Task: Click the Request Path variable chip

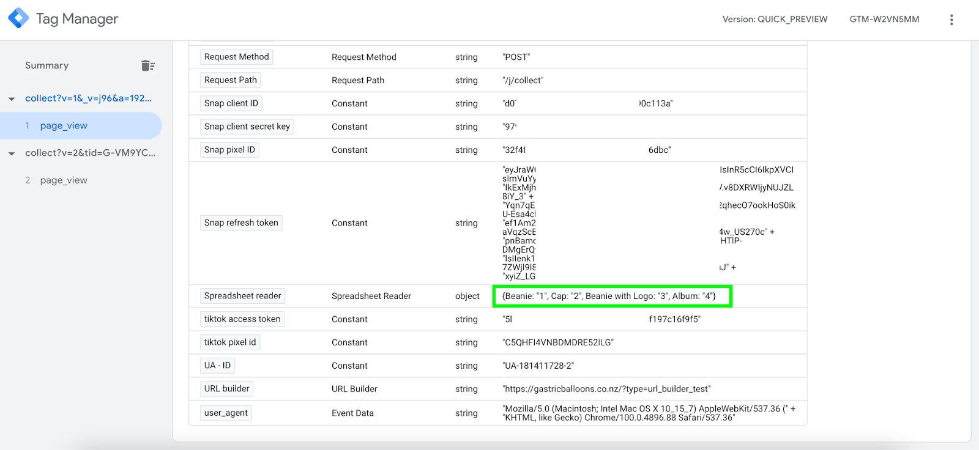Action: point(231,80)
